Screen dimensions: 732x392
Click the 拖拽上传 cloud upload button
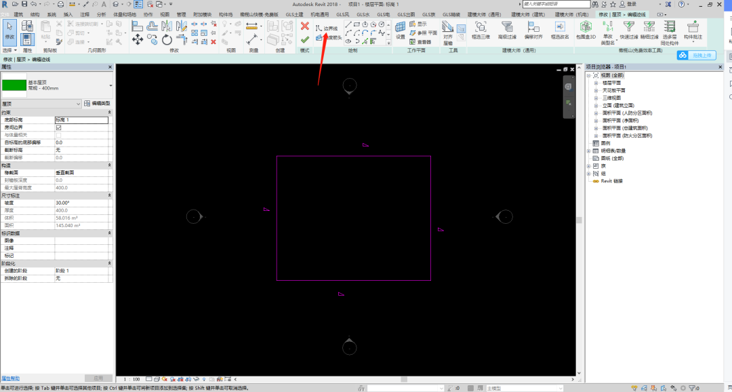[696, 55]
